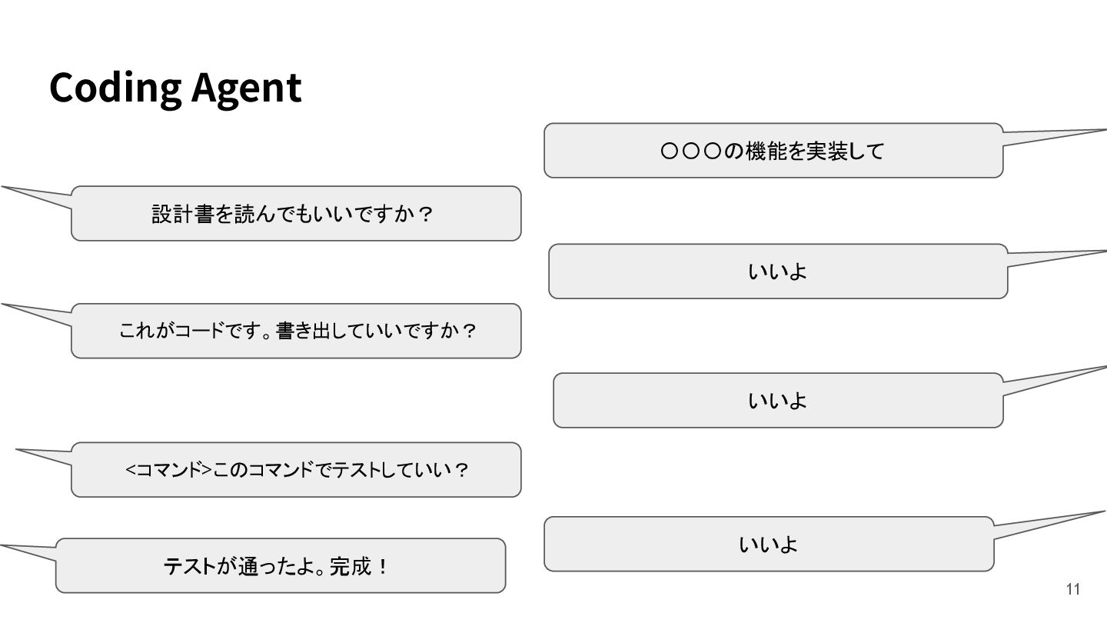This screenshot has width=1107, height=623.
Task: Click the tail of the コマンド test bubble
Action: coord(46,455)
